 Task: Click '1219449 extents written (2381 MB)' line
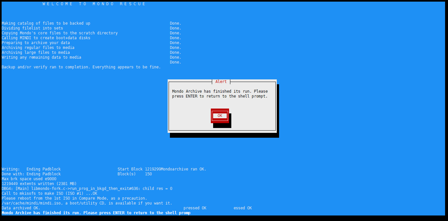pos(39,184)
